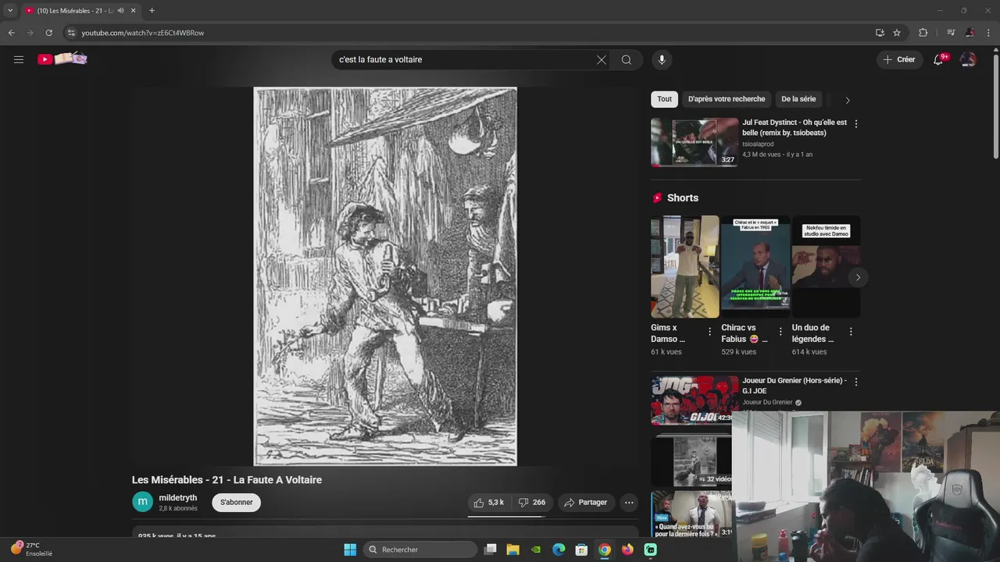The image size is (1000, 562).
Task: Open a new browser tab
Action: tap(152, 11)
